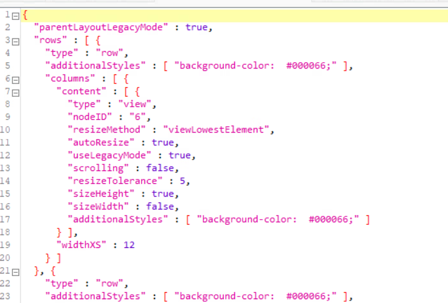Click line number 19 in the gutter
The height and width of the screenshot is (303, 448).
pyautogui.click(x=7, y=245)
